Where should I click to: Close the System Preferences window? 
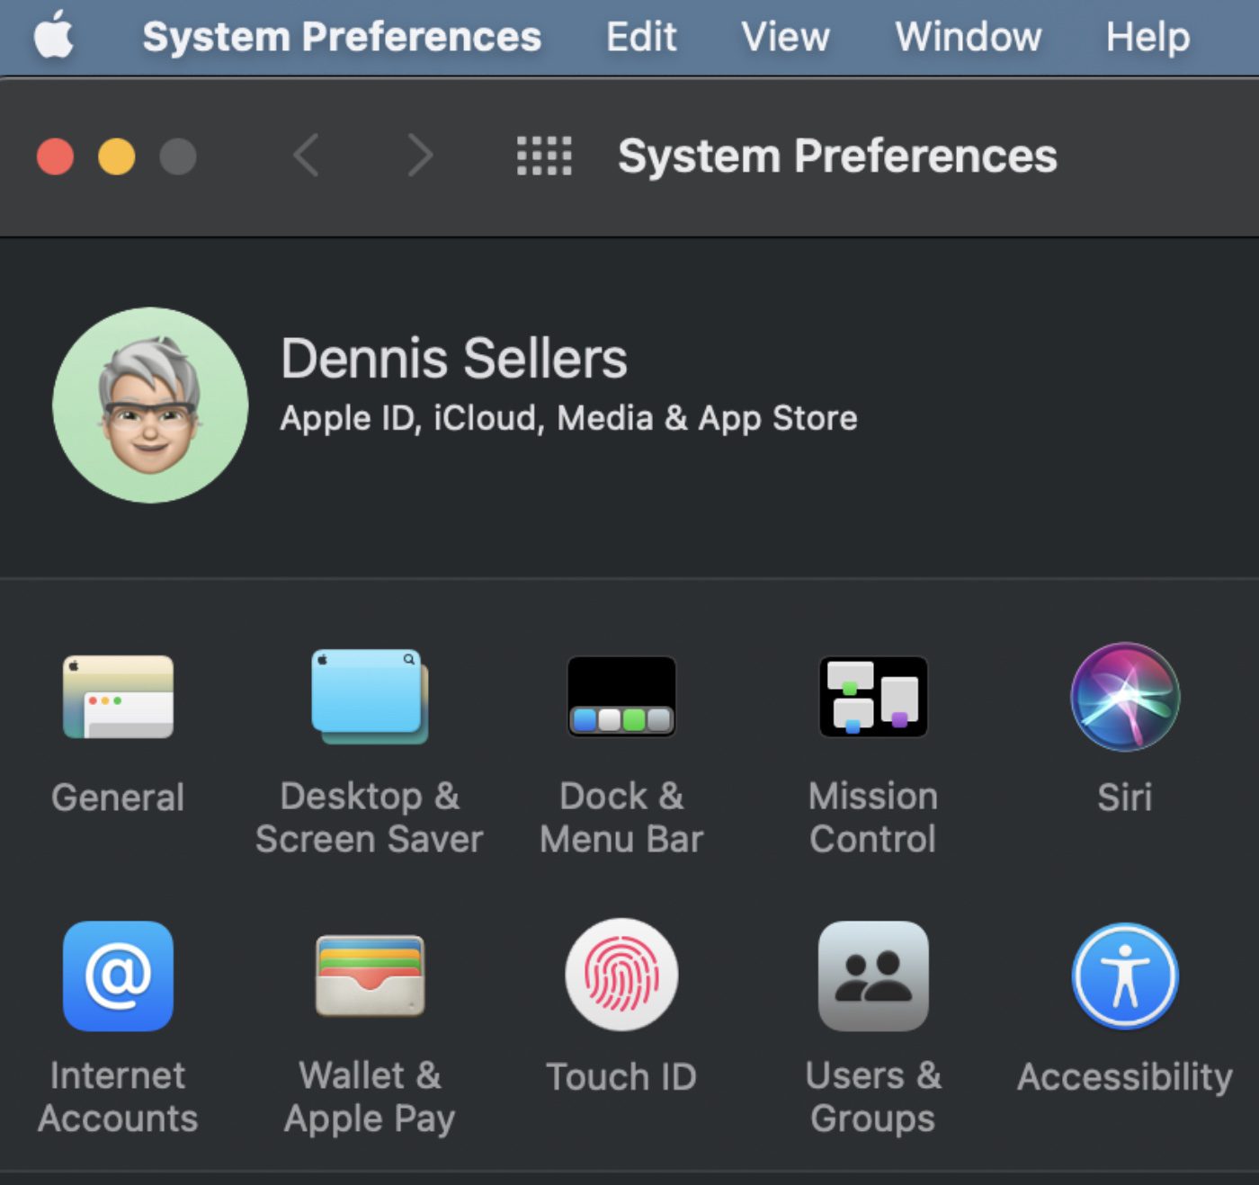(x=55, y=156)
